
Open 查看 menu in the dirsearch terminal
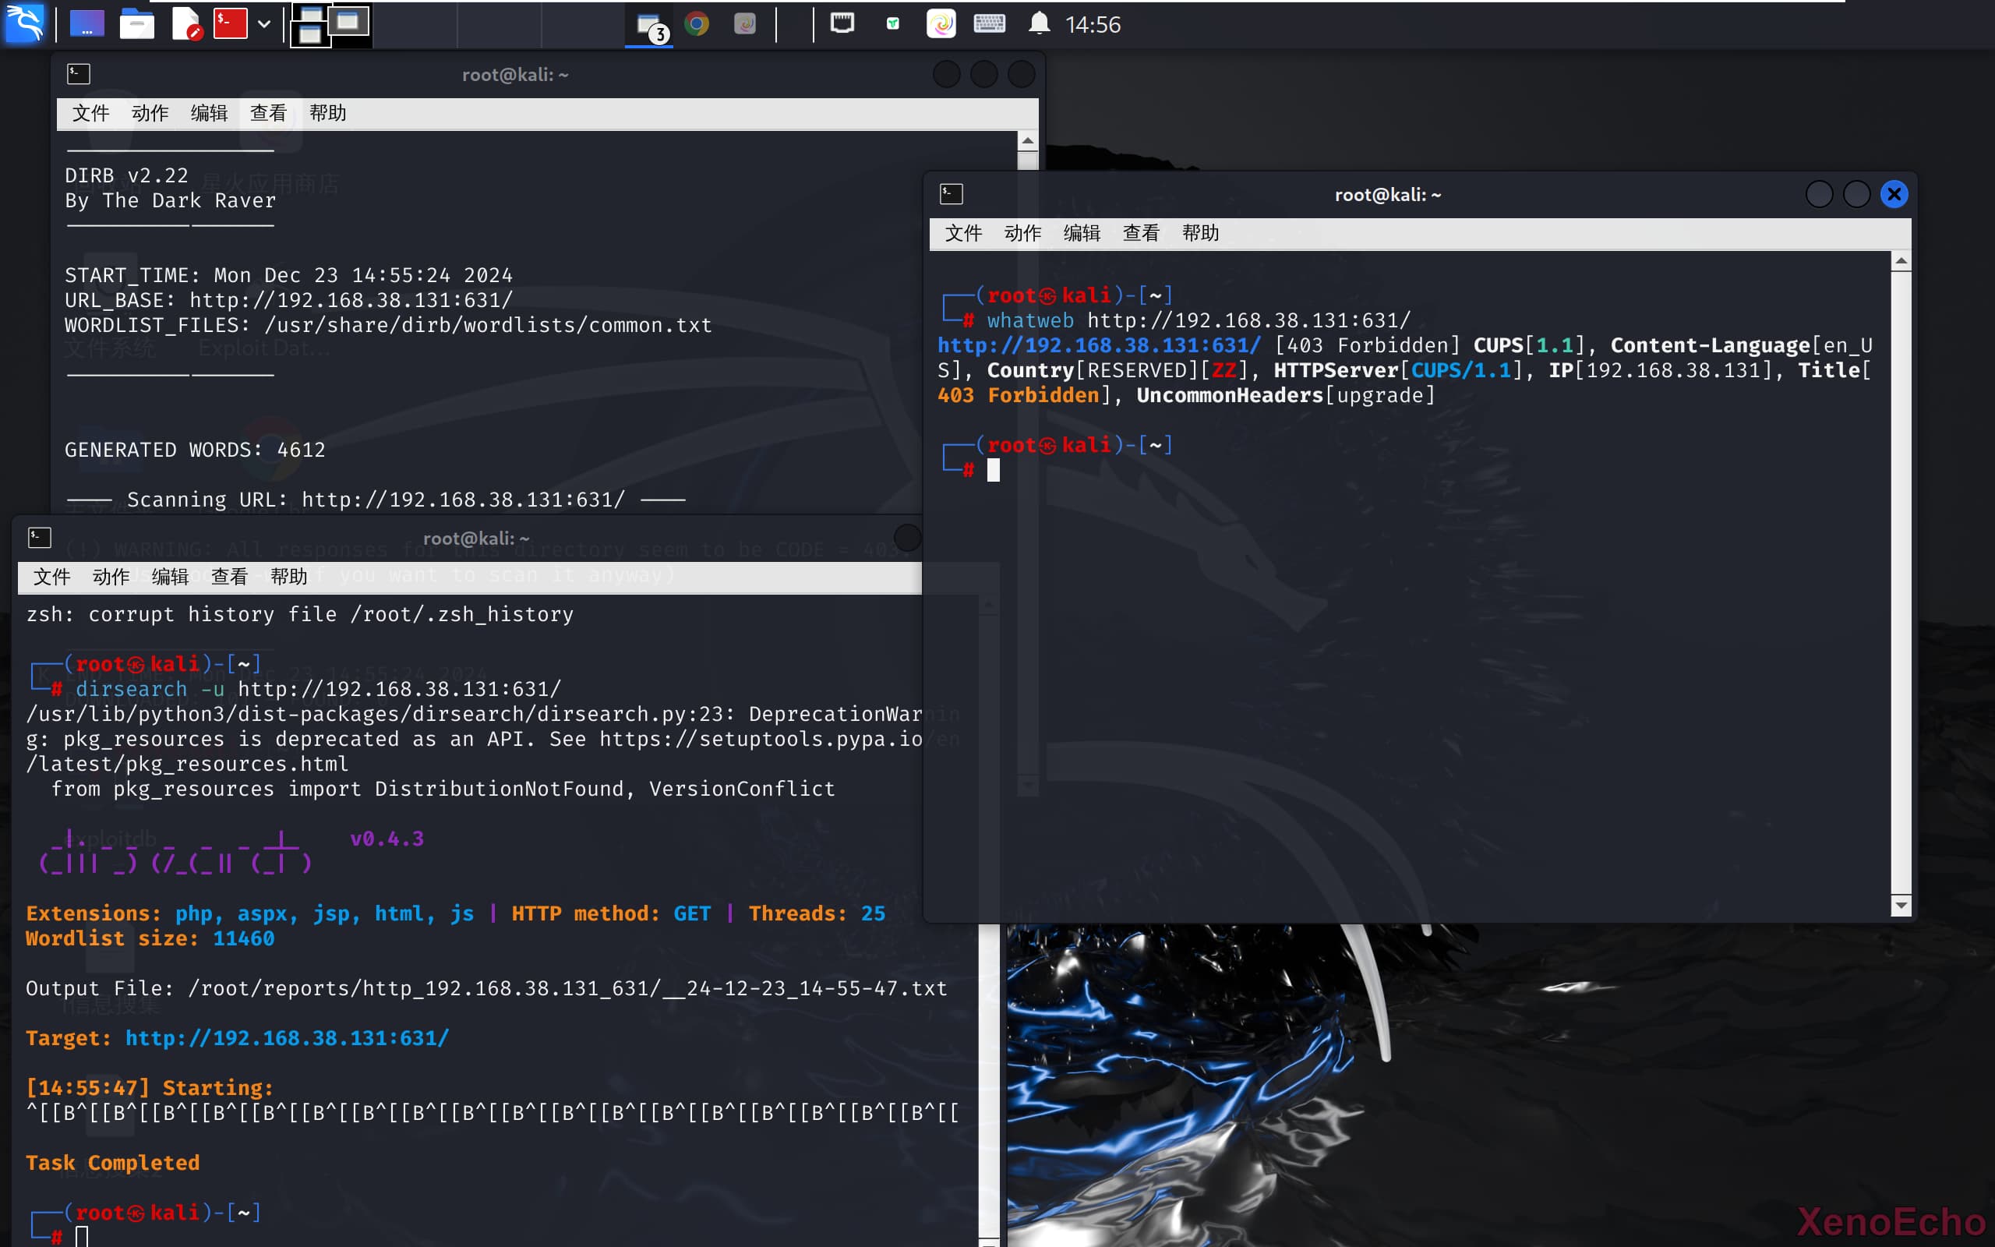pyautogui.click(x=229, y=577)
